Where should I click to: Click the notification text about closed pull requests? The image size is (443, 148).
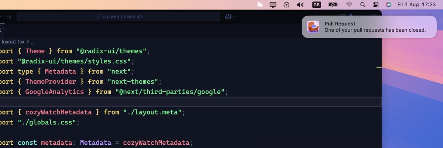click(375, 30)
